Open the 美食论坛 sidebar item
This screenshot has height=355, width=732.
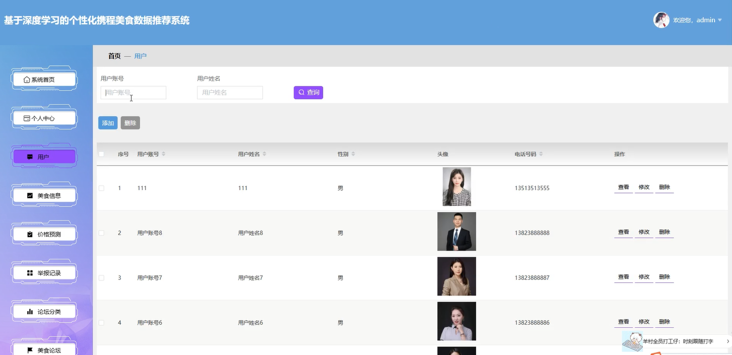point(44,350)
